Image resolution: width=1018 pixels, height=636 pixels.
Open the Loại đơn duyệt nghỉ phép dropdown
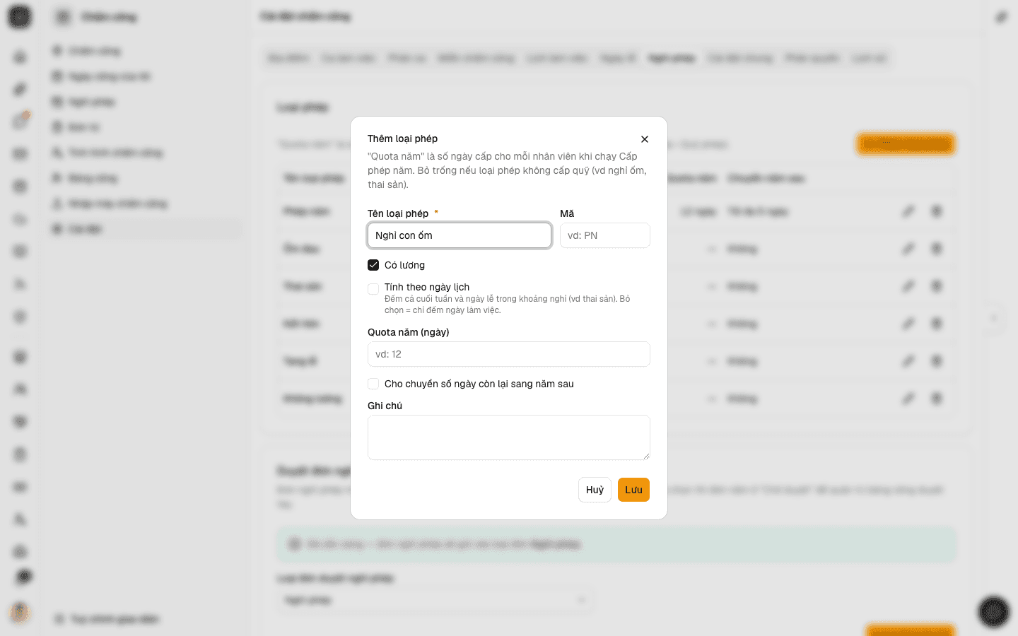tap(435, 600)
